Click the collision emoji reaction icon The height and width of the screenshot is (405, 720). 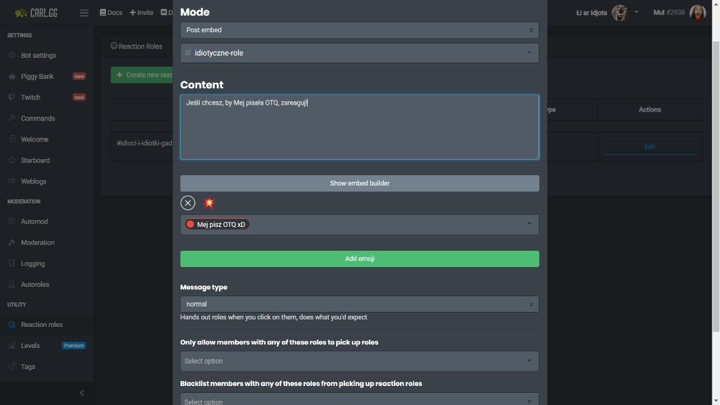pyautogui.click(x=209, y=202)
